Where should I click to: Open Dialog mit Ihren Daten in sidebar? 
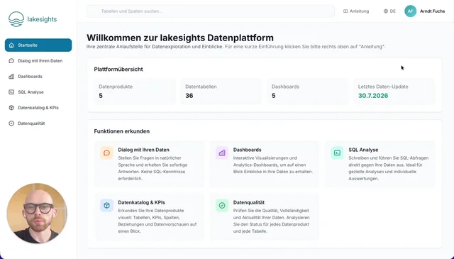click(x=38, y=61)
